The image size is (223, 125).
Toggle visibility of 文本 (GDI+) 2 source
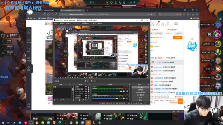(x=86, y=91)
